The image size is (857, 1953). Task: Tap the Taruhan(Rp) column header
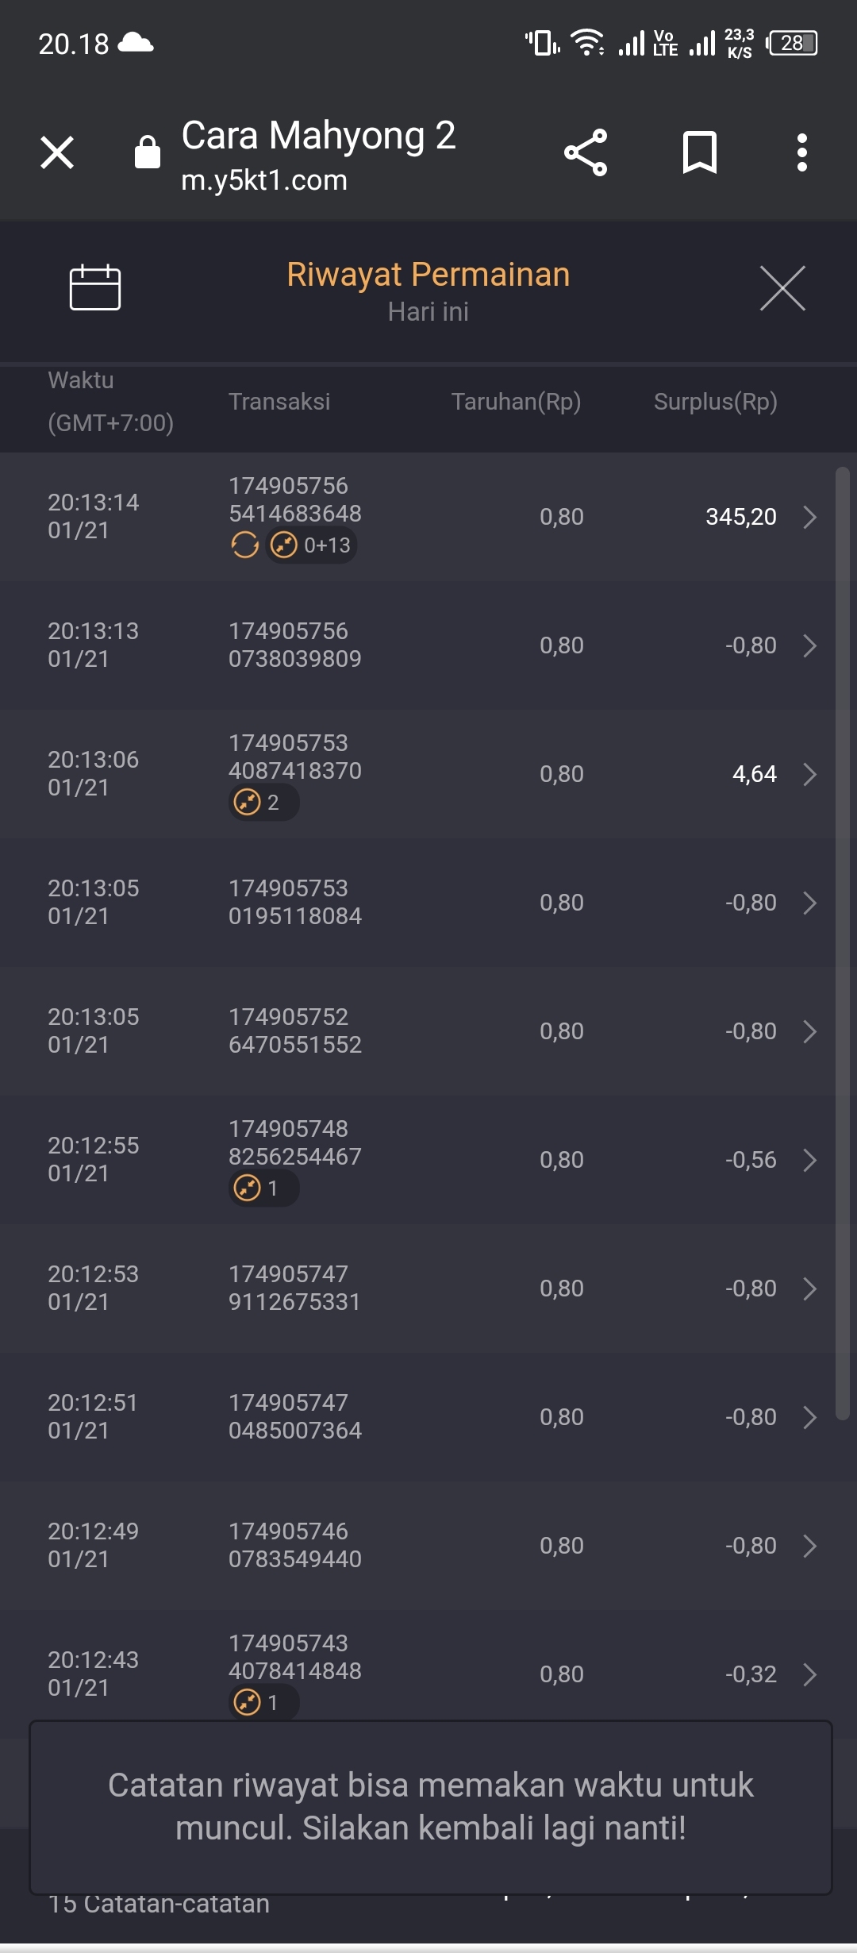[516, 402]
